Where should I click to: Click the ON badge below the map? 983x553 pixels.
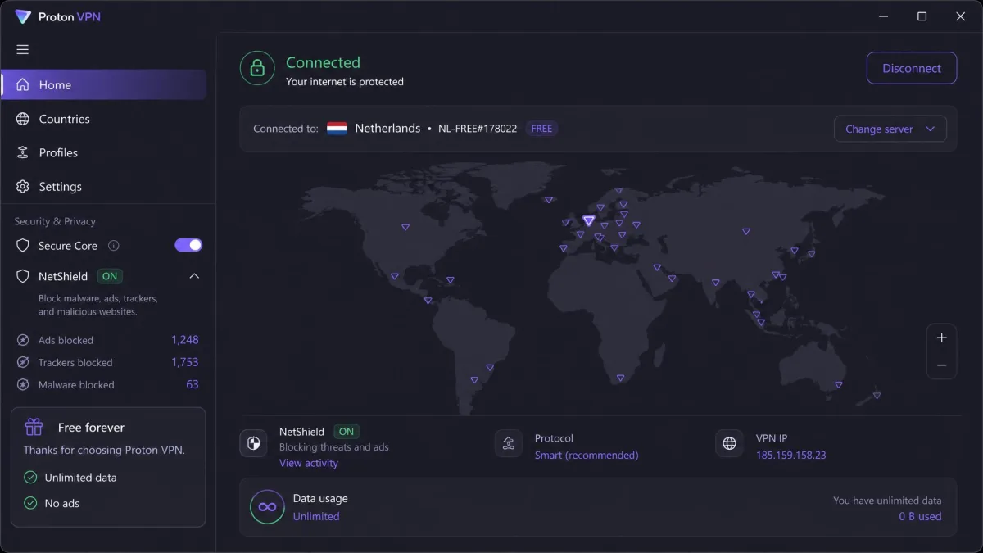pos(347,431)
